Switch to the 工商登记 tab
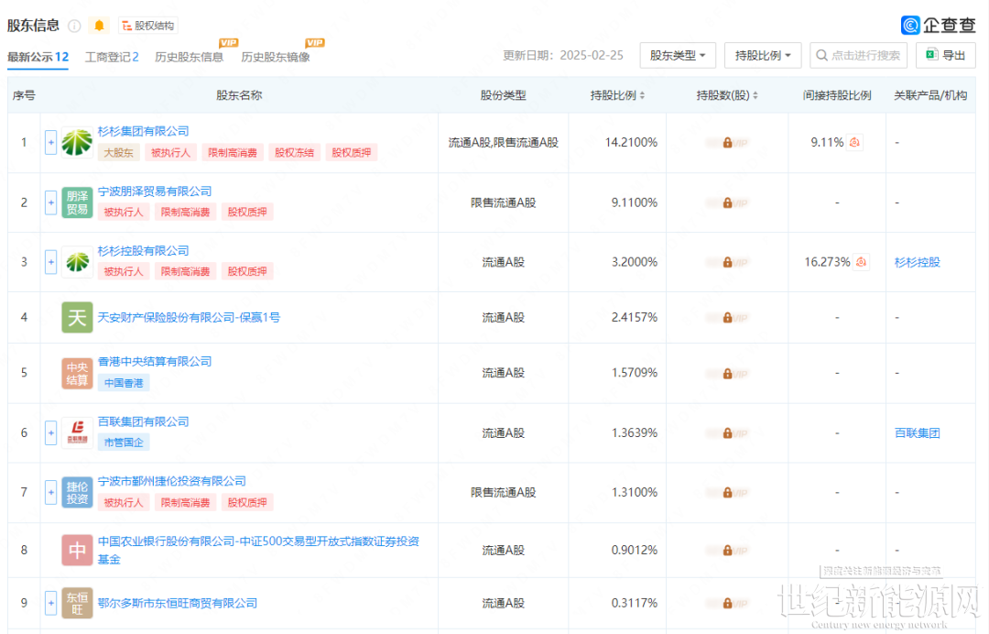 [112, 57]
